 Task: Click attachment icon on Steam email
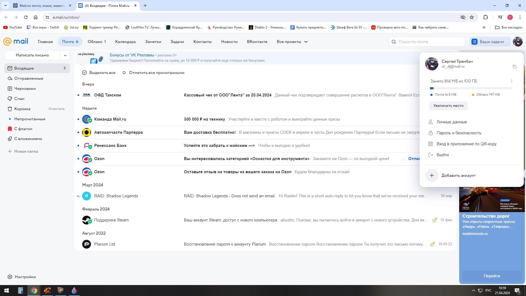(434, 220)
